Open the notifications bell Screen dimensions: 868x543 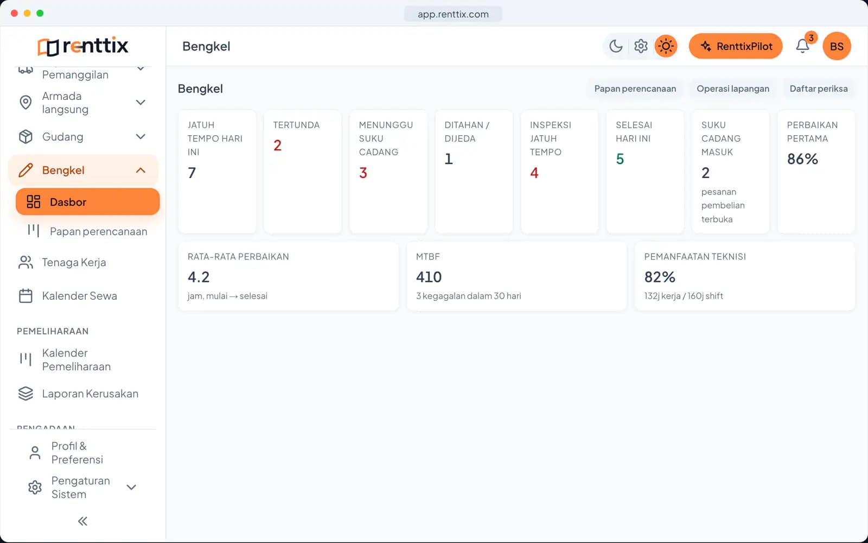[803, 46]
